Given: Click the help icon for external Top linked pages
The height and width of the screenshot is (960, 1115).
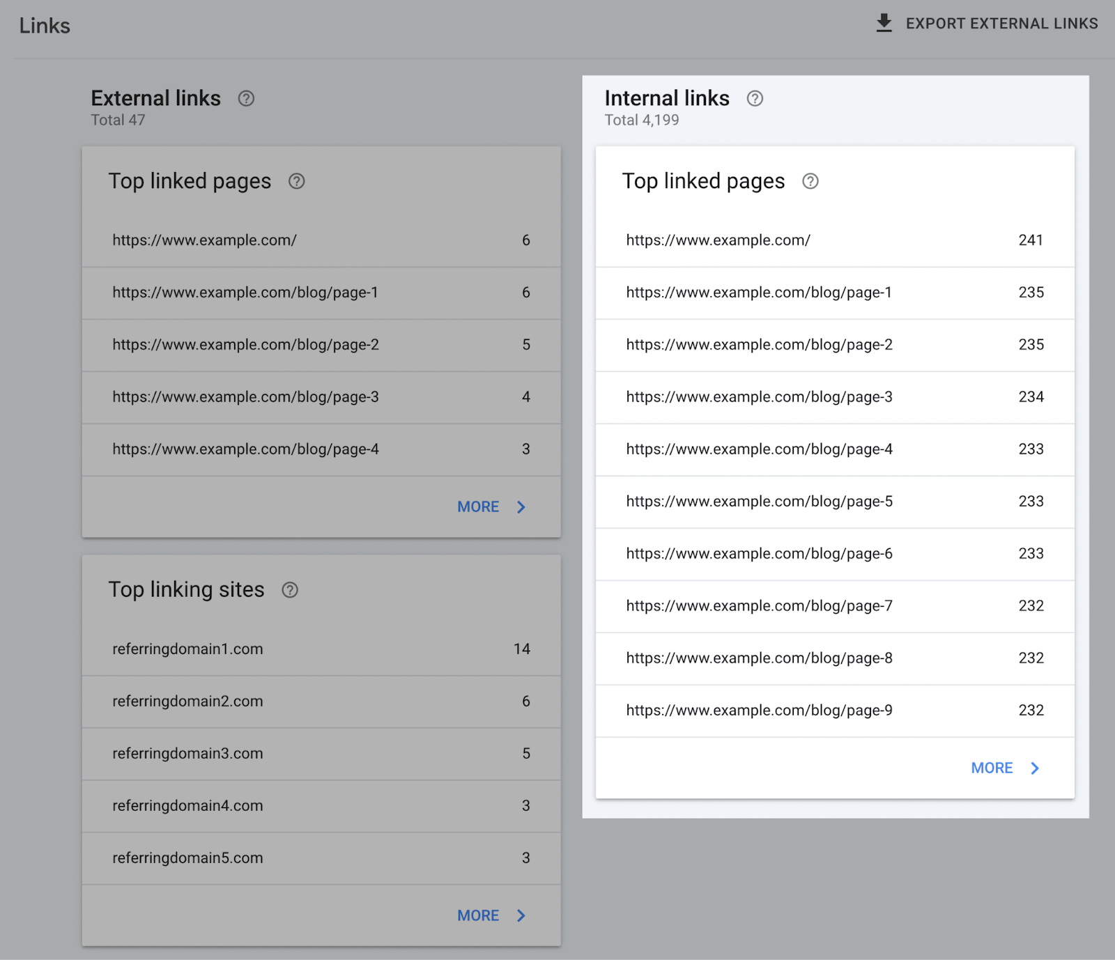Looking at the screenshot, I should tap(296, 181).
